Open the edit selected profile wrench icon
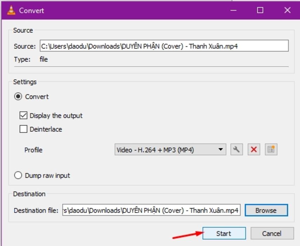 237,149
